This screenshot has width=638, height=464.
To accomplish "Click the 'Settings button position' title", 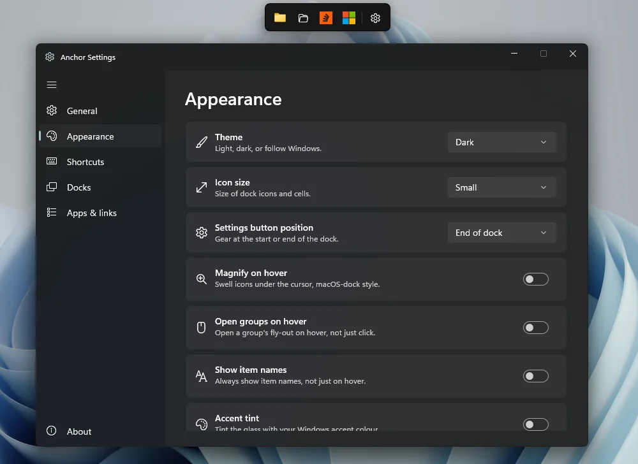I will coord(264,228).
